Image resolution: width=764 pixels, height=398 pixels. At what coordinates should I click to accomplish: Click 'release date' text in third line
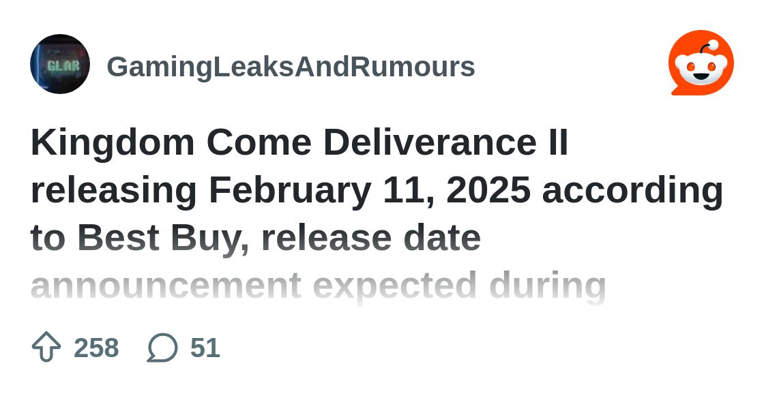click(371, 238)
